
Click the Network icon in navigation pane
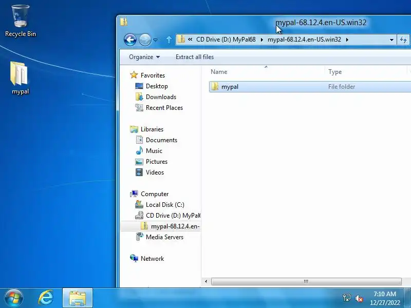click(x=134, y=259)
